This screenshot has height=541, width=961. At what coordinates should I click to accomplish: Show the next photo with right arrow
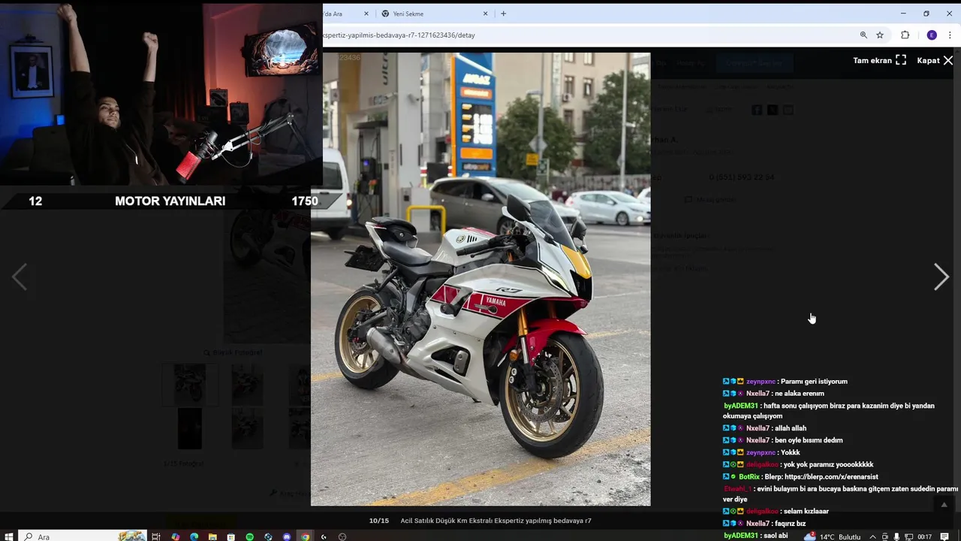(x=941, y=277)
